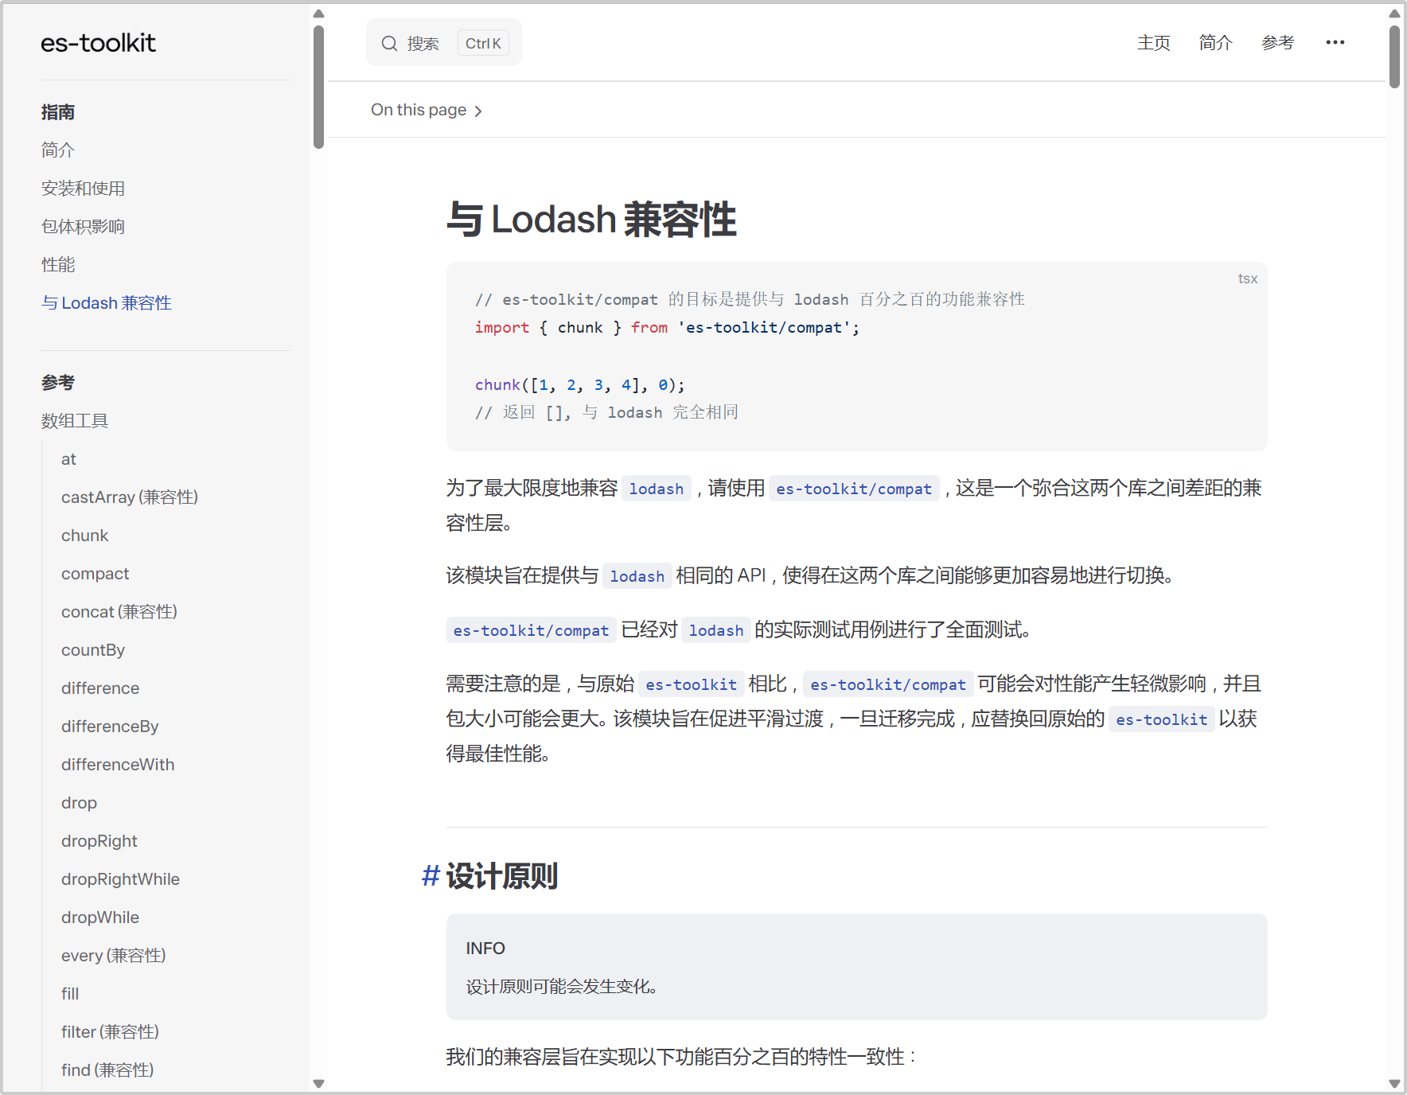Click the import chunk code line
The width and height of the screenshot is (1407, 1095).
[x=667, y=327]
